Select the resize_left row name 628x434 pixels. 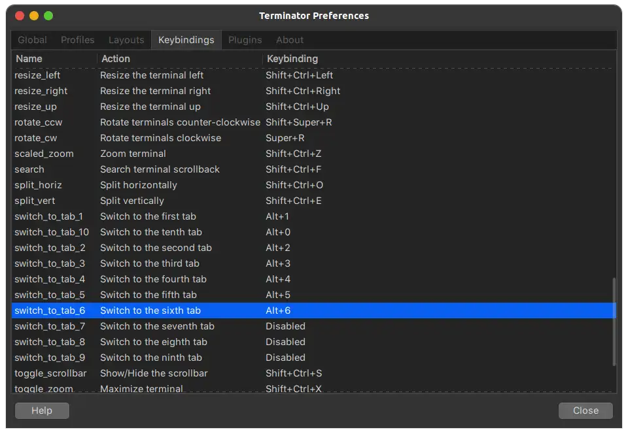pos(37,75)
